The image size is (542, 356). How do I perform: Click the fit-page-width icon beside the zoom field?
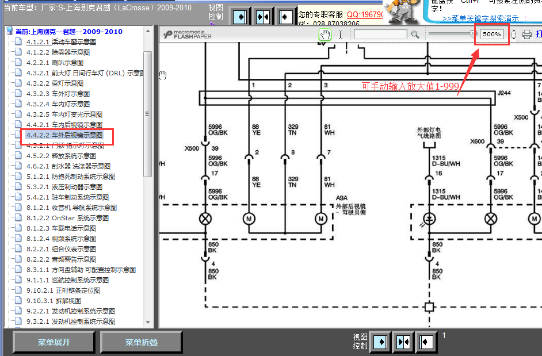point(514,35)
